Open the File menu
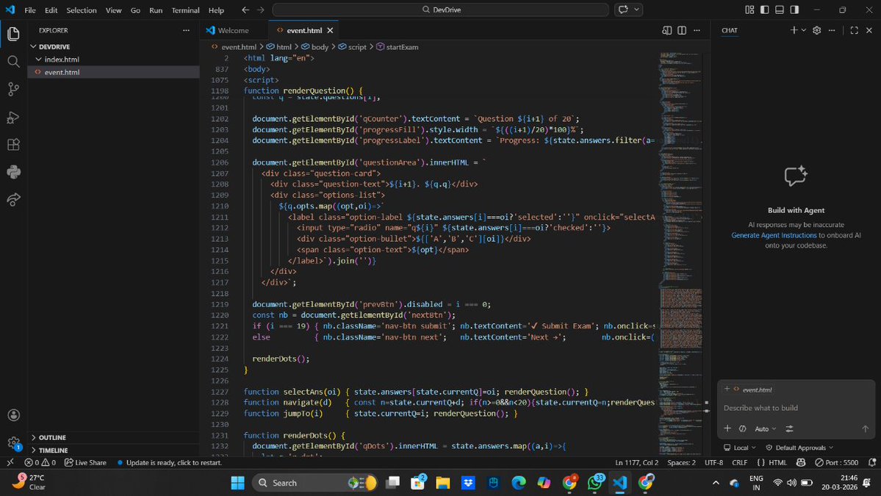The image size is (881, 496). 30,10
